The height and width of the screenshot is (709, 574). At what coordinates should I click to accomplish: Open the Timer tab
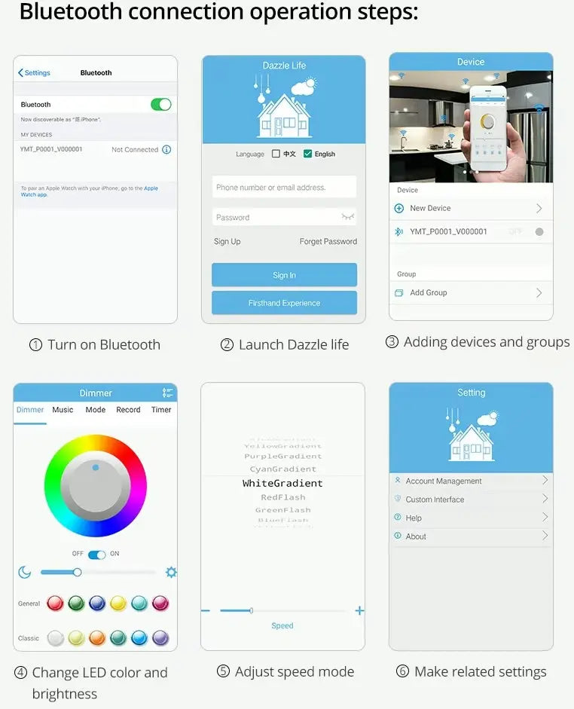tap(161, 410)
